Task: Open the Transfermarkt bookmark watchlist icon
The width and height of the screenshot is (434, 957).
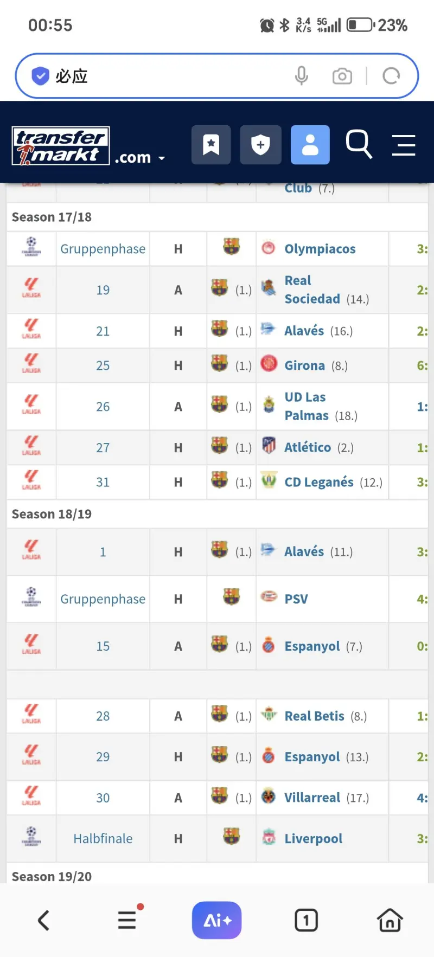Action: [x=211, y=145]
